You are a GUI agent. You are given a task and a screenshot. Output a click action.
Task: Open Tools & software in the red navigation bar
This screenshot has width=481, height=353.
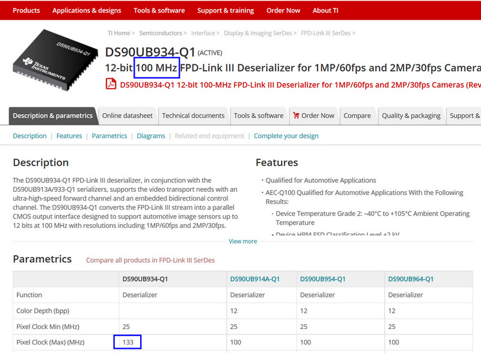[x=159, y=10]
